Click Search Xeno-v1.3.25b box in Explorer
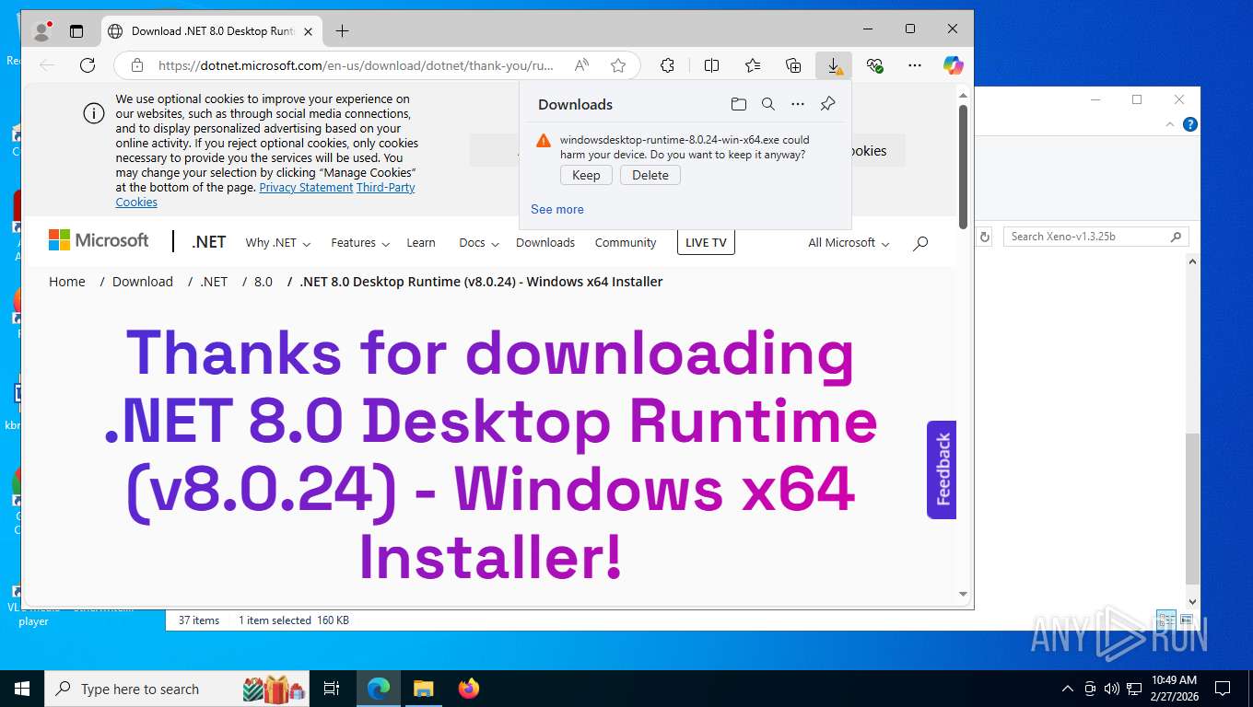The image size is (1253, 707). pos(1095,237)
